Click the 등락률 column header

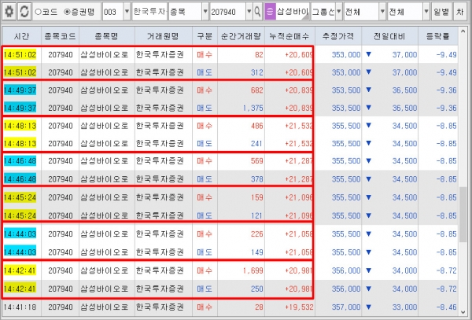click(x=438, y=36)
